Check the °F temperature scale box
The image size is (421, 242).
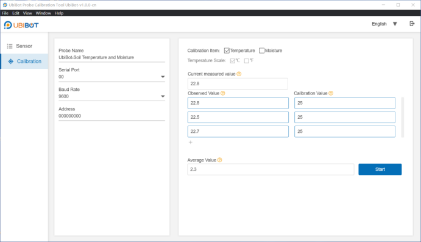(x=247, y=61)
